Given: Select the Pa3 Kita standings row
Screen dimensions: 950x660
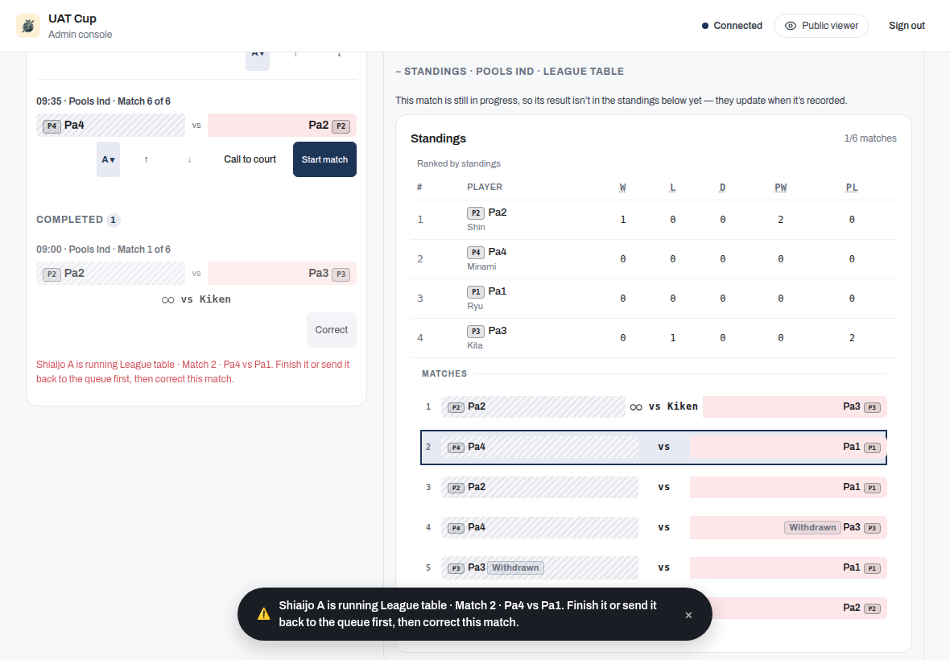Looking at the screenshot, I should pos(654,338).
